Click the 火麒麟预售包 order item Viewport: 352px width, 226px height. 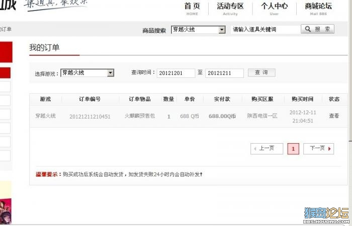click(x=140, y=116)
